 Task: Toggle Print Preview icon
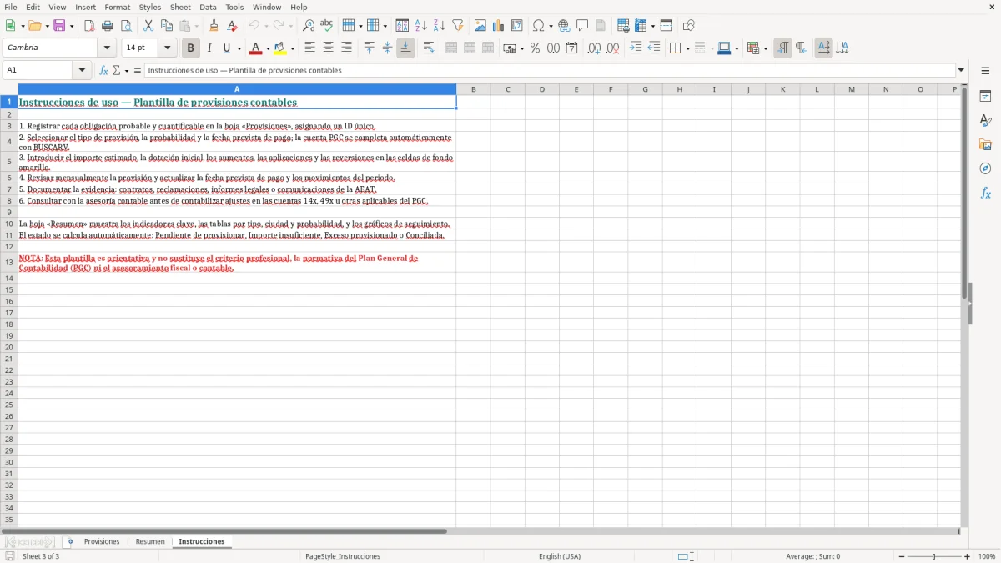(x=126, y=26)
